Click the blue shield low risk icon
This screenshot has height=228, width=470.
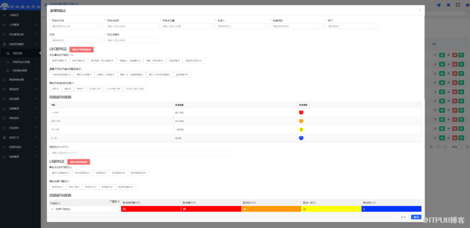301,138
